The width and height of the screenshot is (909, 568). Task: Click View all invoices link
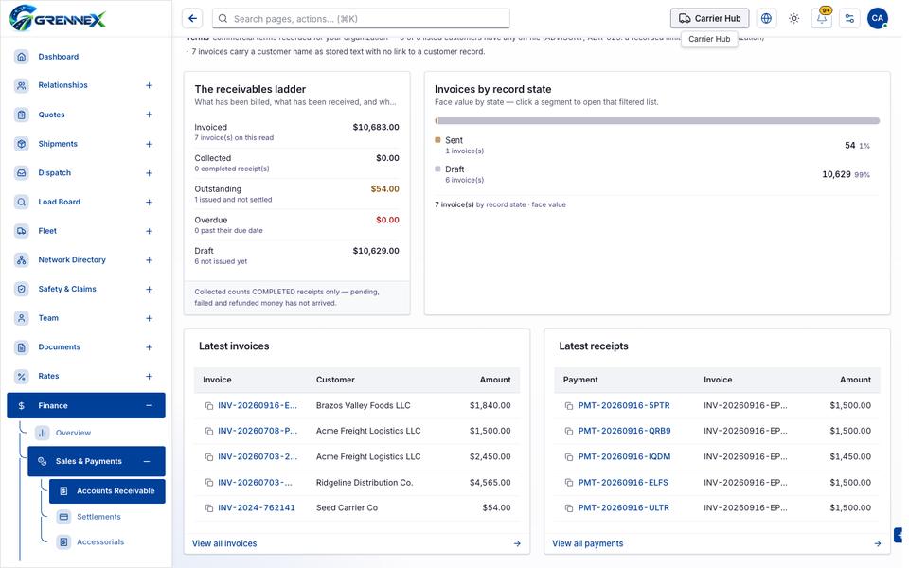[x=224, y=543]
